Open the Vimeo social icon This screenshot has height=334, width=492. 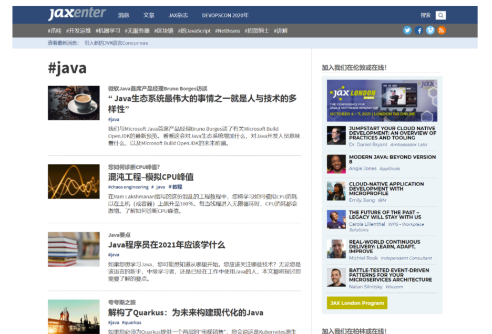(x=430, y=30)
